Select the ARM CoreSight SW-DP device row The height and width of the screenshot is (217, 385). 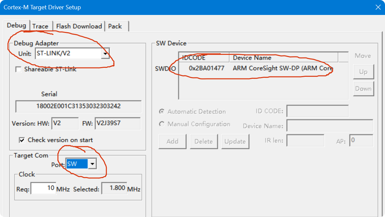tap(256, 69)
